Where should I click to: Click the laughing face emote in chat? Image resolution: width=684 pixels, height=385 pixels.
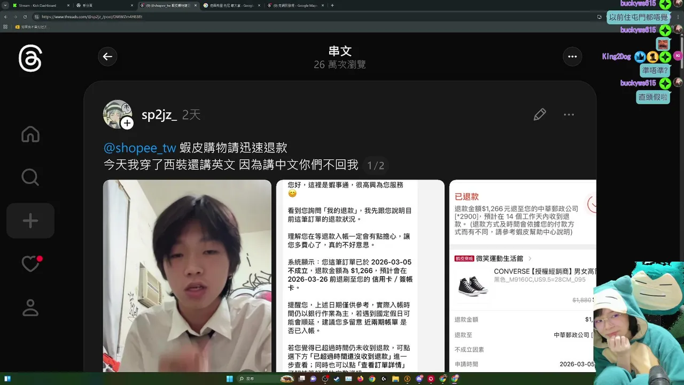[663, 44]
